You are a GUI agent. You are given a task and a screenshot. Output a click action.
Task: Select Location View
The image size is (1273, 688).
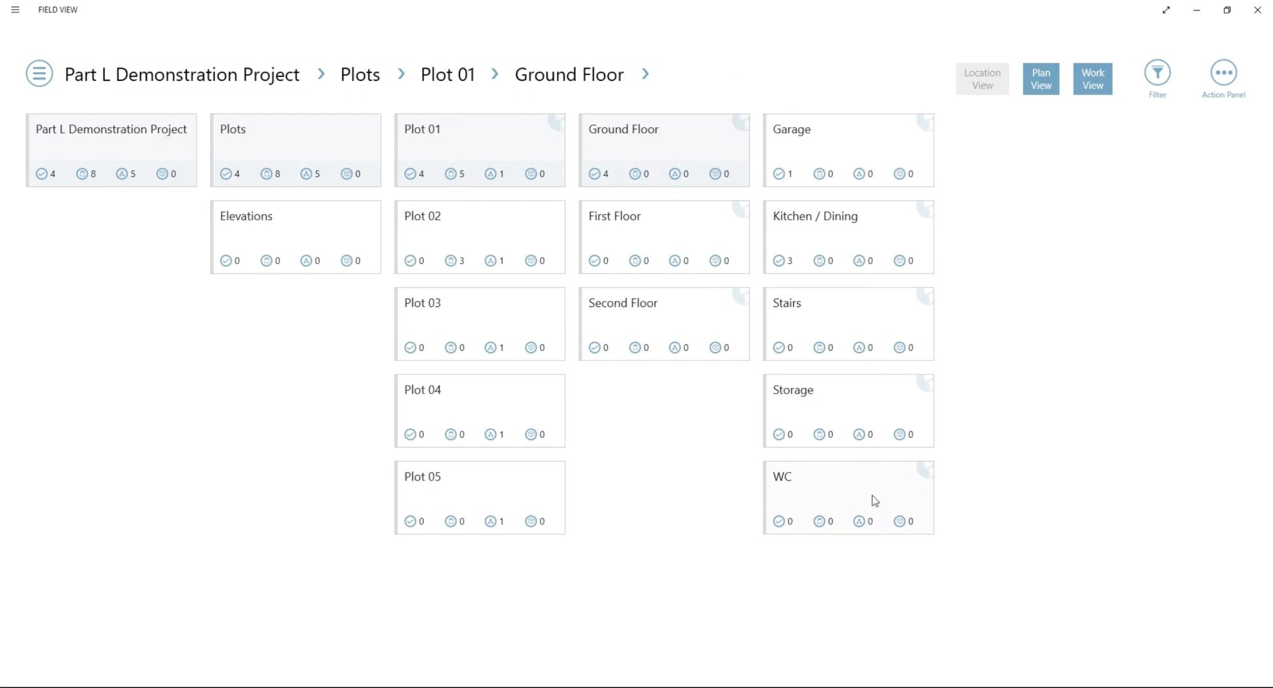pos(982,78)
